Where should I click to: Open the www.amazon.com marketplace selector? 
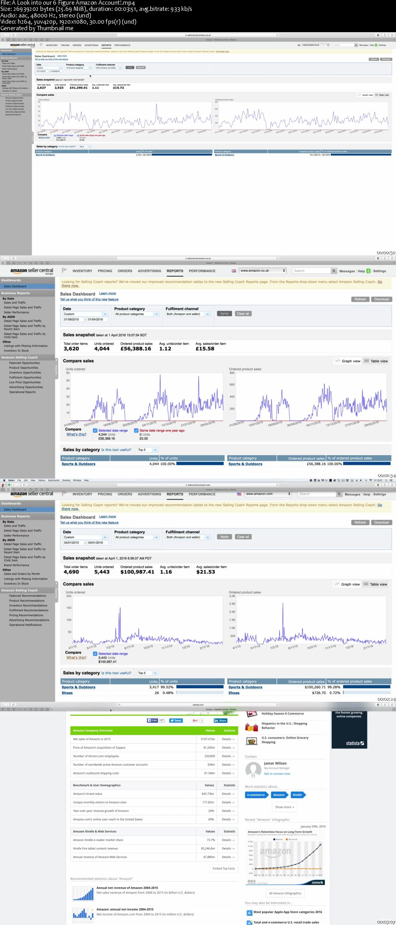pyautogui.click(x=268, y=494)
